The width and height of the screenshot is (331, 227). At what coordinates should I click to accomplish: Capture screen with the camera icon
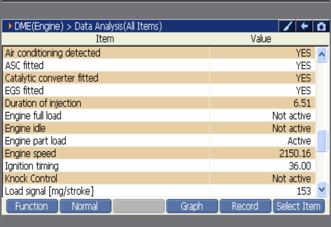[x=321, y=26]
